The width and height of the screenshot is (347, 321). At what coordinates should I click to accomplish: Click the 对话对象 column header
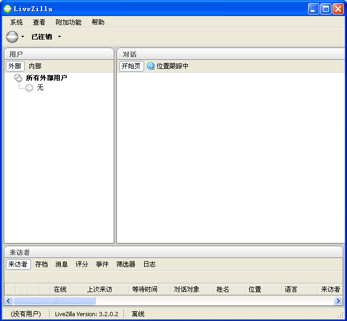192,289
